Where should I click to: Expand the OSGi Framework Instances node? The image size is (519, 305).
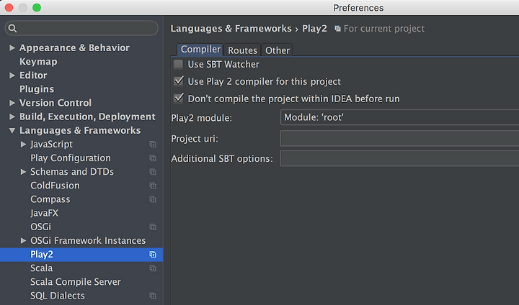coord(23,240)
